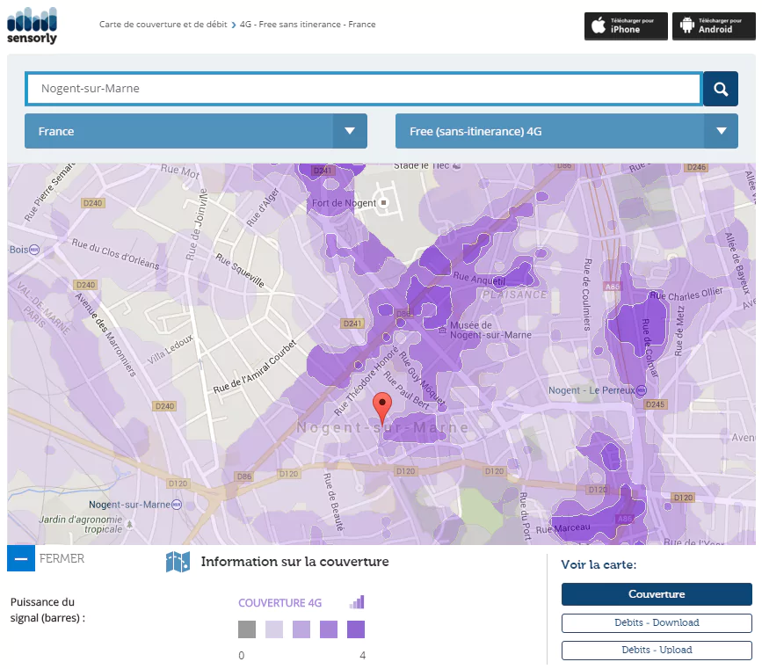The height and width of the screenshot is (669, 762).
Task: Open Carte de couverture et de débit link
Action: point(163,25)
